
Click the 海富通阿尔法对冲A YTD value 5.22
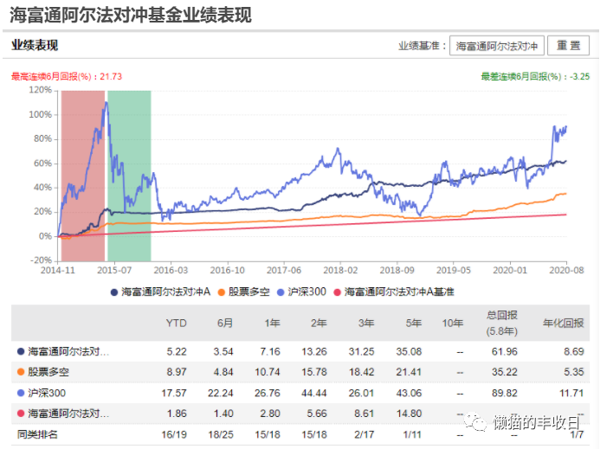(177, 351)
